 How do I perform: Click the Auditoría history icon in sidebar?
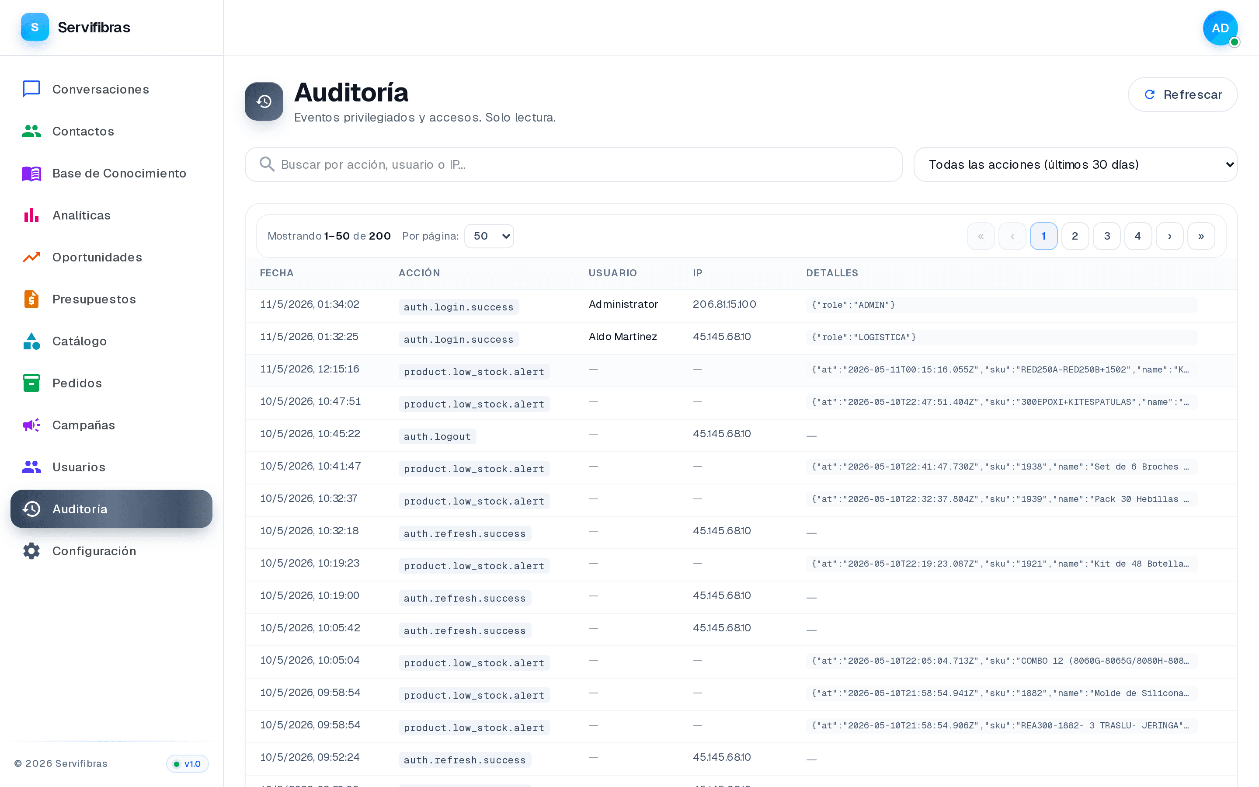[x=31, y=509]
